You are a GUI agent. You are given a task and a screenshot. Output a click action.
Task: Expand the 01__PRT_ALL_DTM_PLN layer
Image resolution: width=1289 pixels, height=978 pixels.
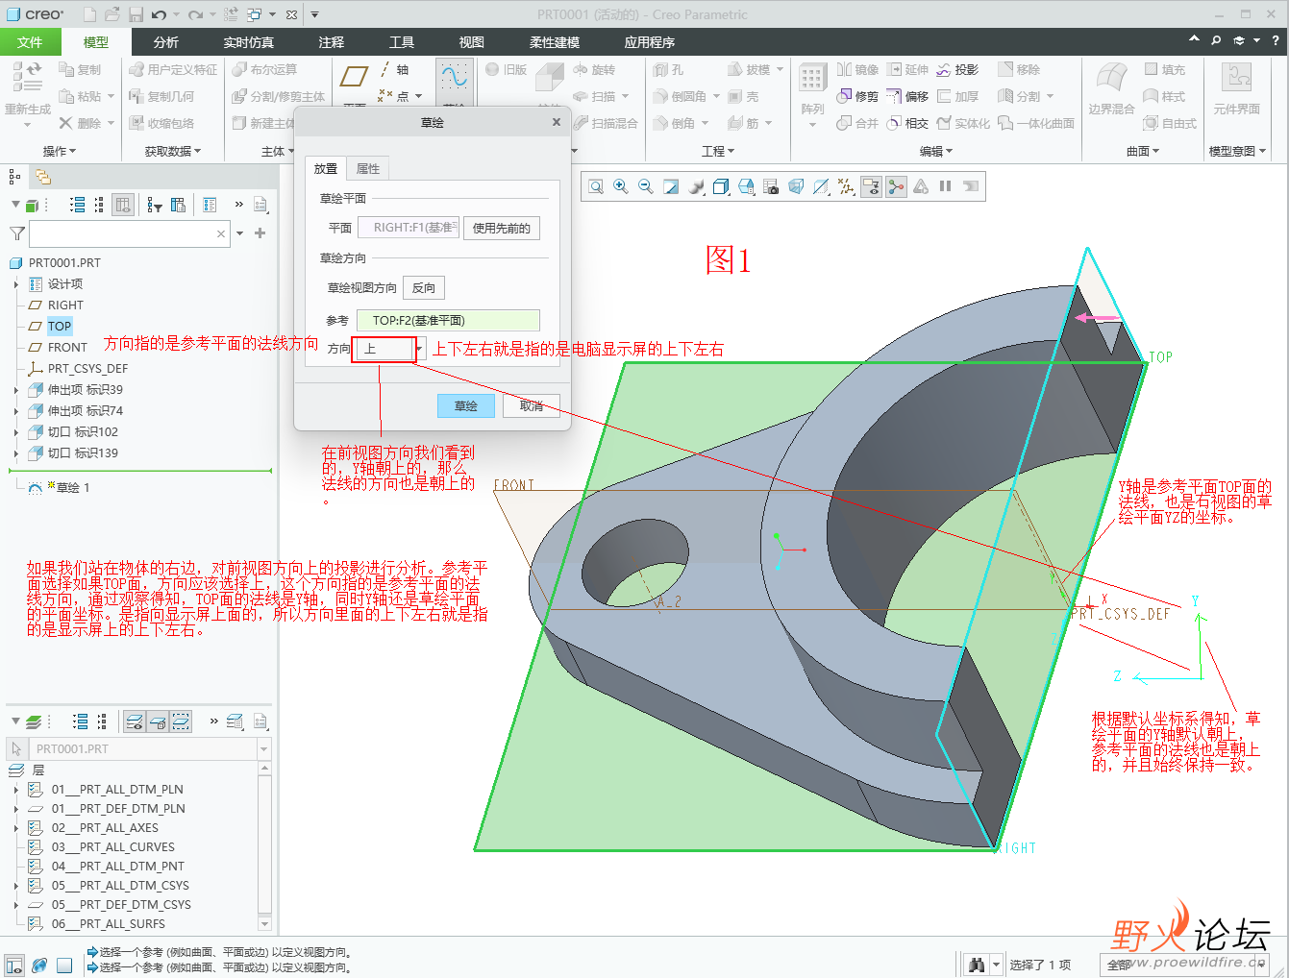coord(16,790)
